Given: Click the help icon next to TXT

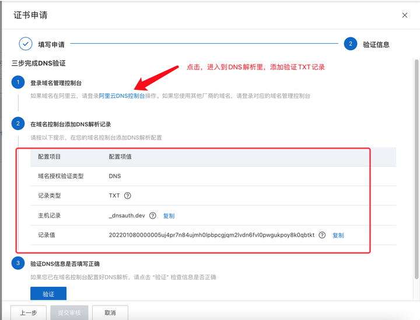Looking at the screenshot, I should click(x=128, y=196).
